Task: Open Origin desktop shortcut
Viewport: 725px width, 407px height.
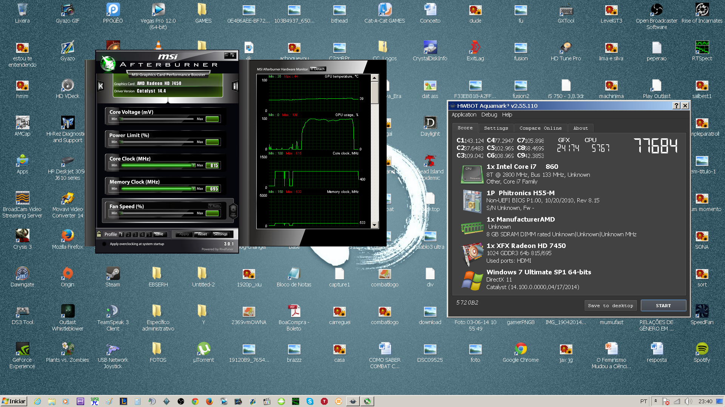Action: 68,277
